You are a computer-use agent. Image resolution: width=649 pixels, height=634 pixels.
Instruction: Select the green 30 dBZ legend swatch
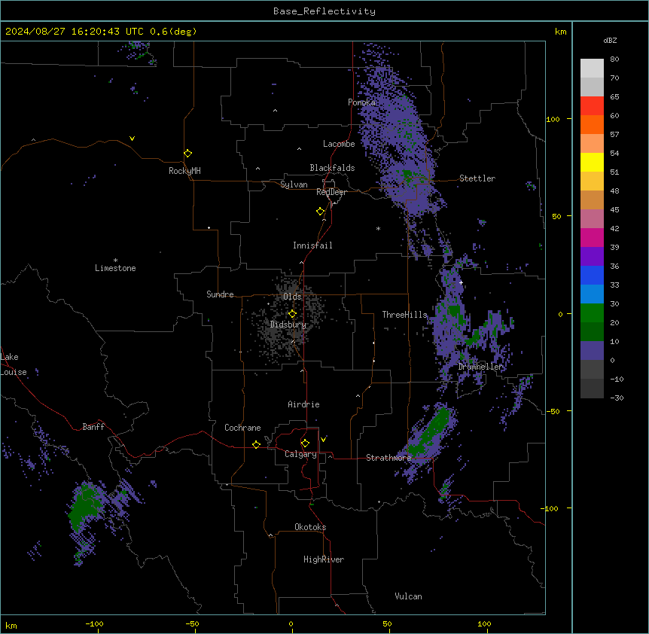[x=592, y=313]
